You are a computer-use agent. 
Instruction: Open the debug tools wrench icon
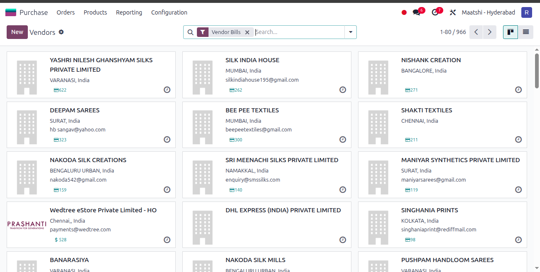453,12
